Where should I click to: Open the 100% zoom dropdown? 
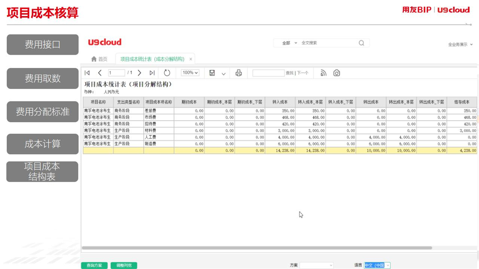pos(190,73)
